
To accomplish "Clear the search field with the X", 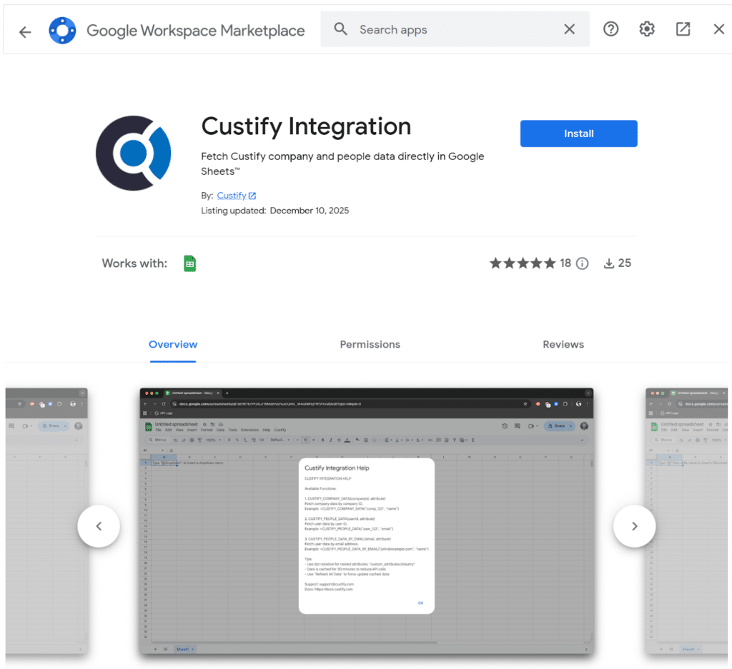I will point(569,29).
